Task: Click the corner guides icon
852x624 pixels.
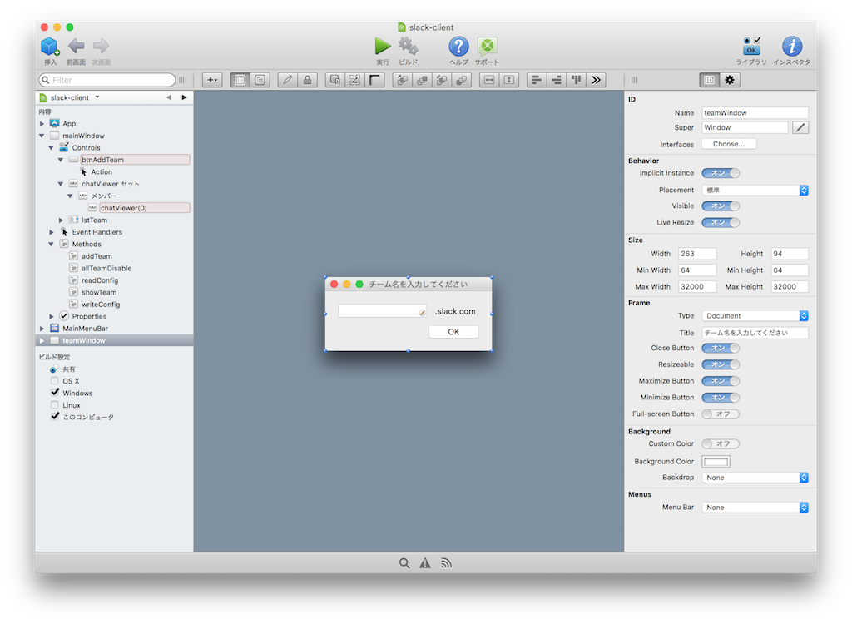Action: (374, 80)
